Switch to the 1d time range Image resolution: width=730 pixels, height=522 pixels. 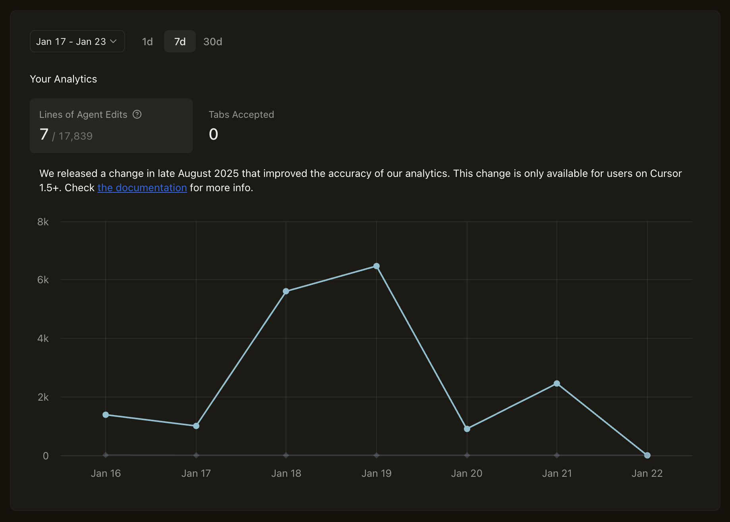[x=147, y=42]
